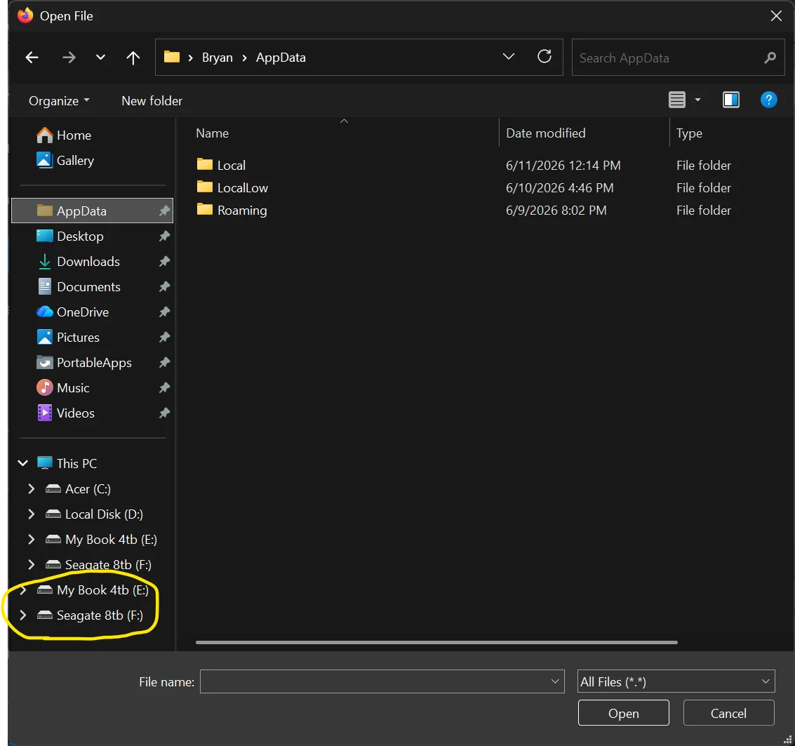
Task: Click AppData in the address path
Action: pyautogui.click(x=281, y=58)
